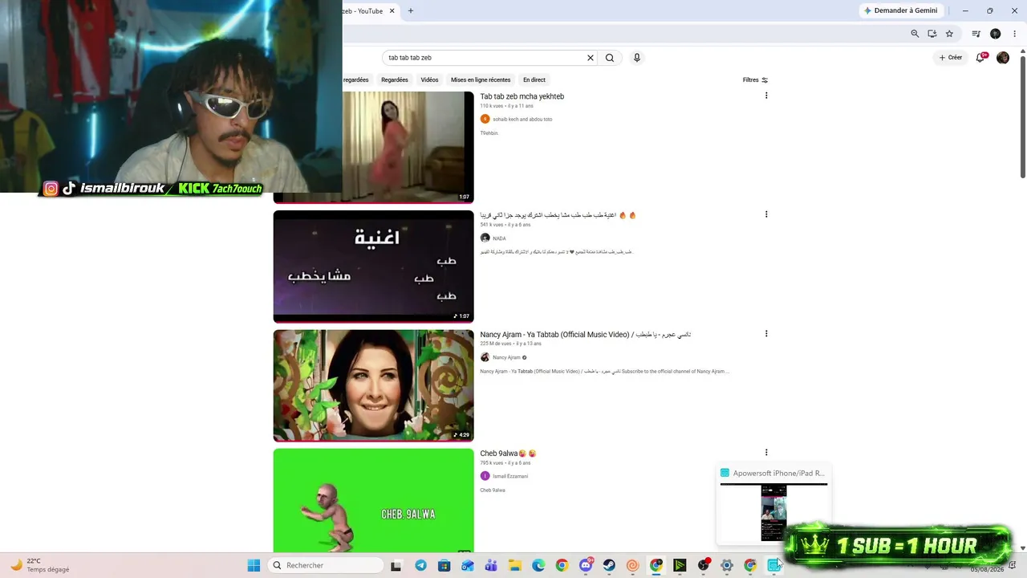
Task: Select the Mises en ligne récentes chip
Action: [481, 80]
